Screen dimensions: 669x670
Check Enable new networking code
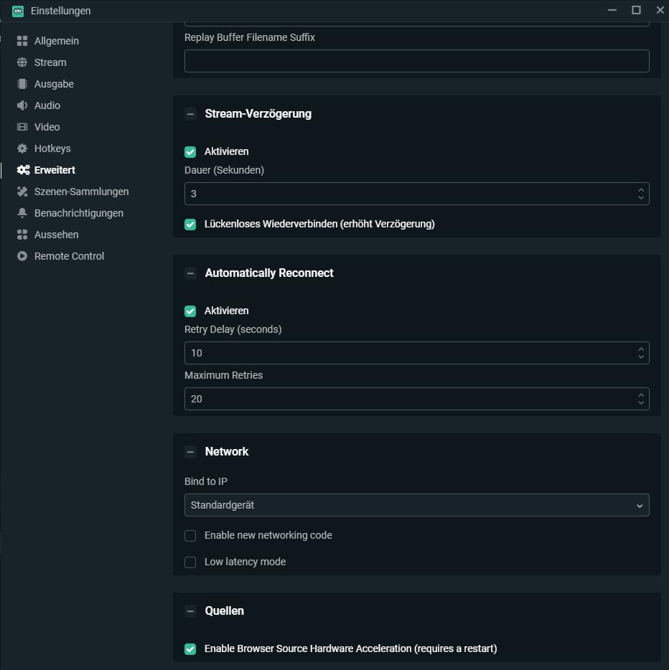pos(190,536)
